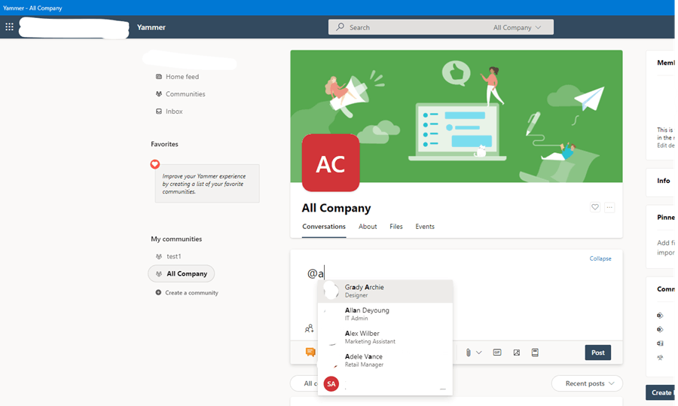This screenshot has width=678, height=406.
Task: Switch to the Conversations tab
Action: coord(324,227)
